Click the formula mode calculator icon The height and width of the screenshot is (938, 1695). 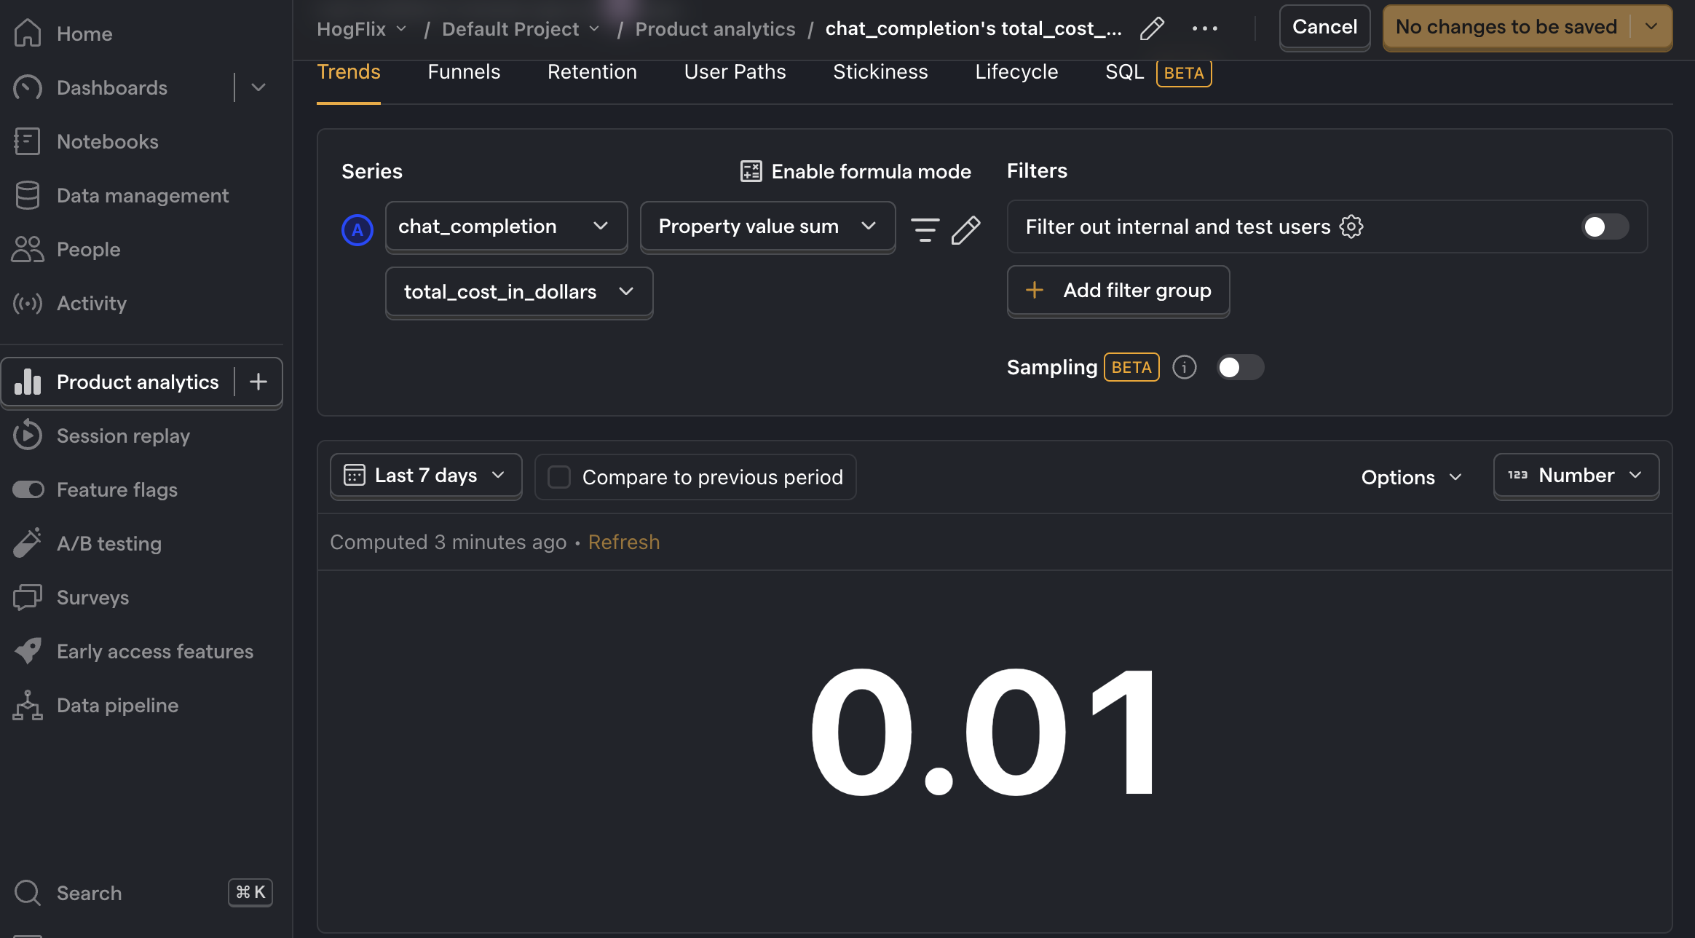click(751, 171)
